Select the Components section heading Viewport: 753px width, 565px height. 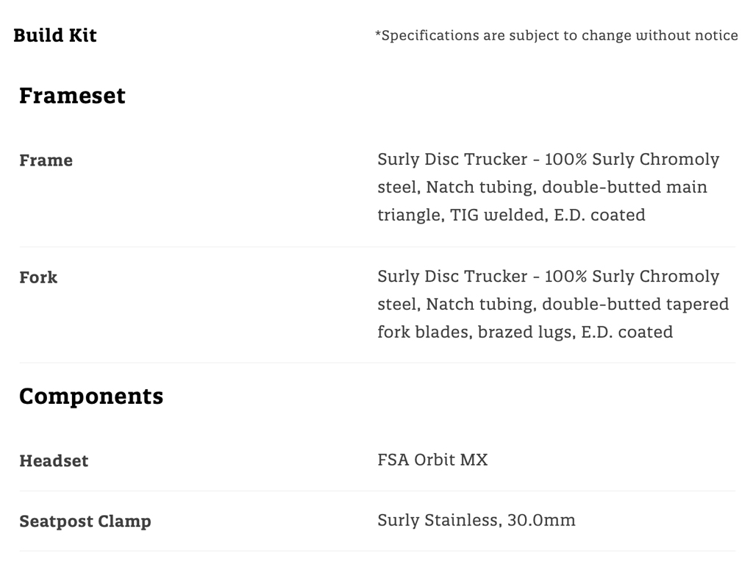point(91,396)
